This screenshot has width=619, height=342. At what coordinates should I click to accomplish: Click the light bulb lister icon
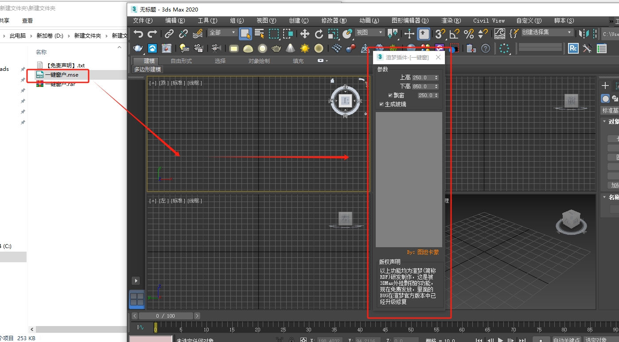point(184,48)
